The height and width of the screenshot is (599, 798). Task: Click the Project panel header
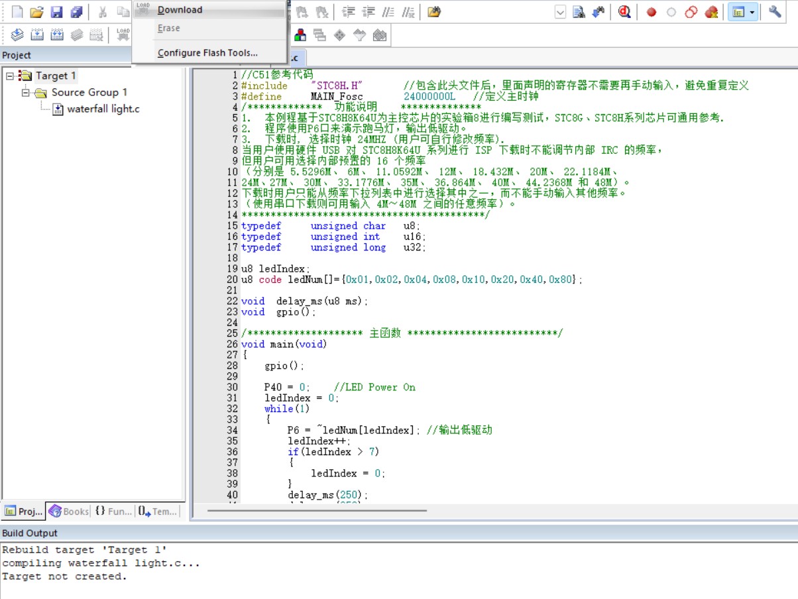click(x=17, y=55)
